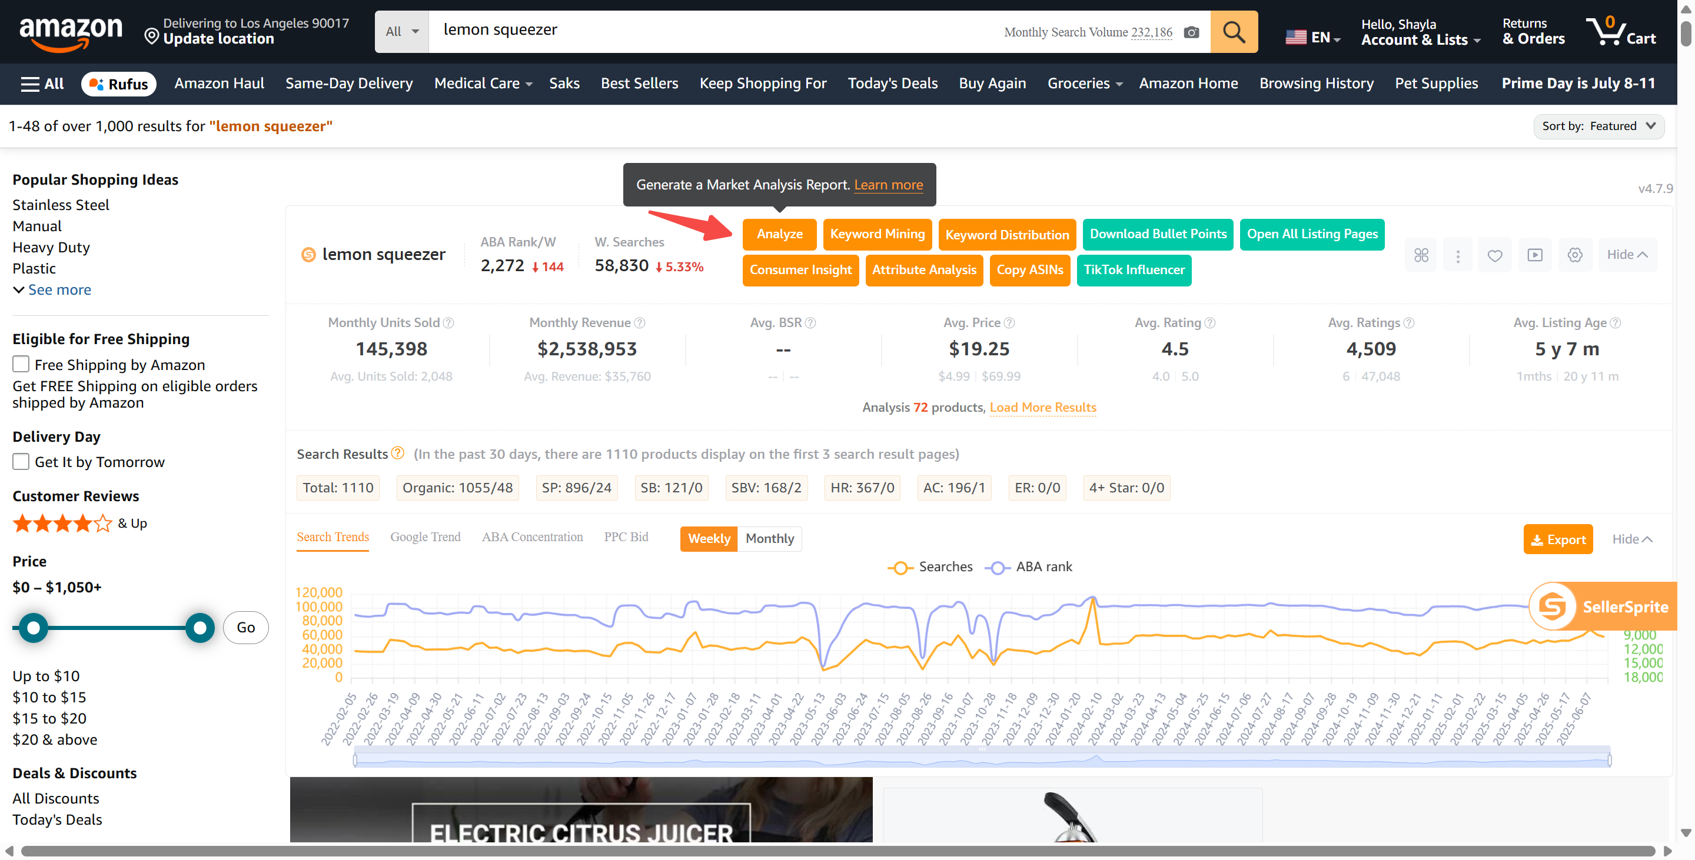Toggle ABA rank series in chart legend
The image size is (1695, 860).
[x=1028, y=566]
